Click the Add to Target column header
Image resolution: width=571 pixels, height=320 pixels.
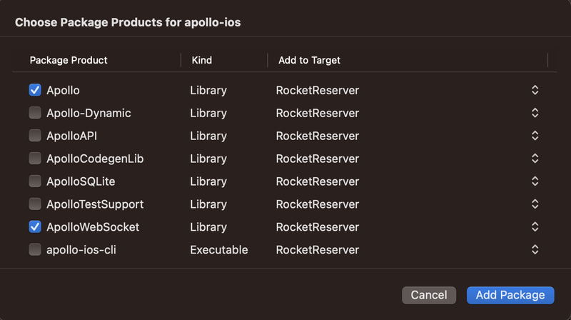(x=309, y=60)
